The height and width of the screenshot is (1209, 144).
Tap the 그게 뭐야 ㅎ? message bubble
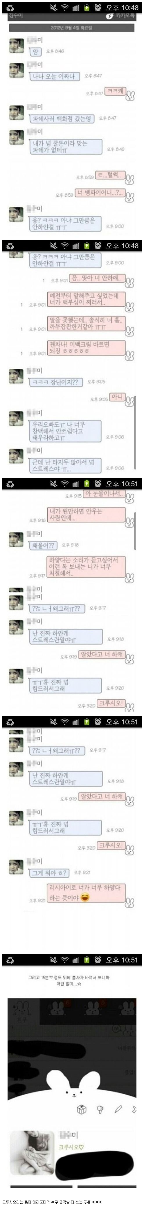pyautogui.click(x=50, y=873)
